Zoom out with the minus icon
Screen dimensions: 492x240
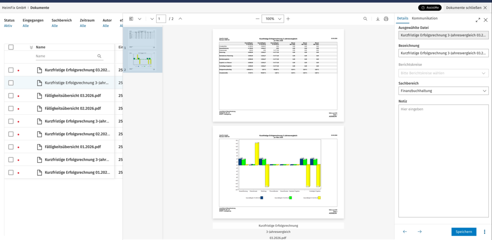point(258,19)
